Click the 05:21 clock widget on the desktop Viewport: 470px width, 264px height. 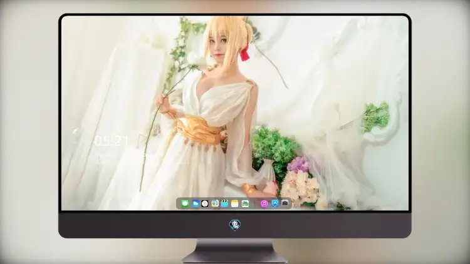click(111, 141)
